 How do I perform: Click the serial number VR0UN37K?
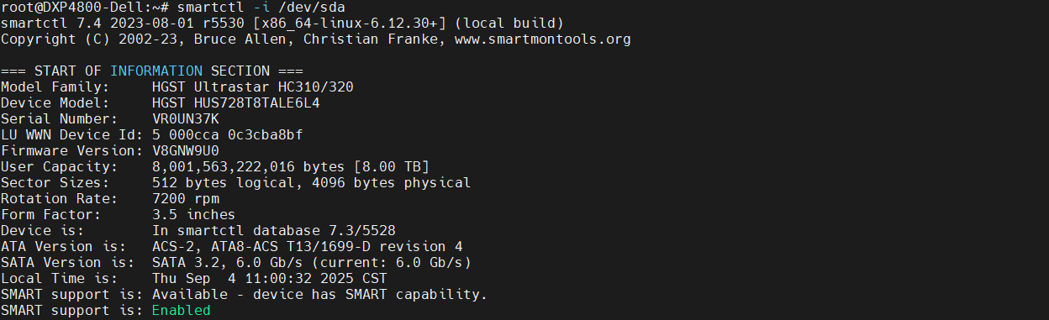[x=186, y=118]
